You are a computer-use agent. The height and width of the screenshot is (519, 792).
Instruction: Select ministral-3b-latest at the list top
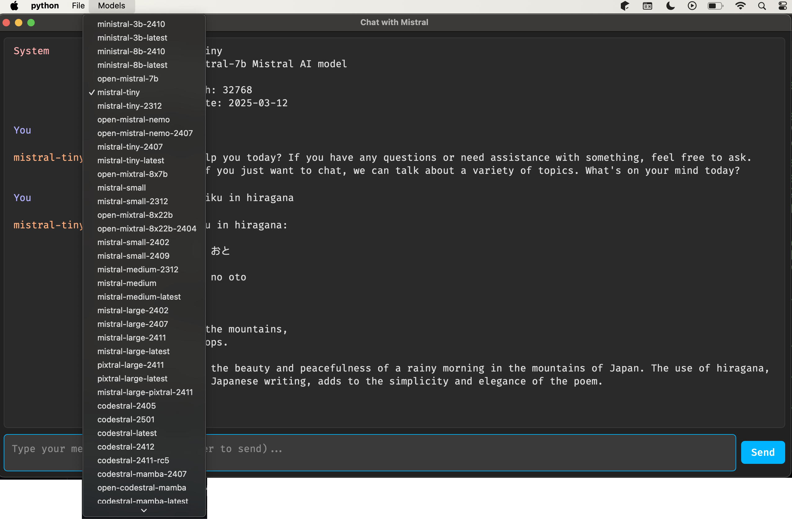132,37
